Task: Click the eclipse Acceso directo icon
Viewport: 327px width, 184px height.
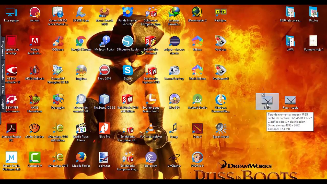Action: coord(174,41)
